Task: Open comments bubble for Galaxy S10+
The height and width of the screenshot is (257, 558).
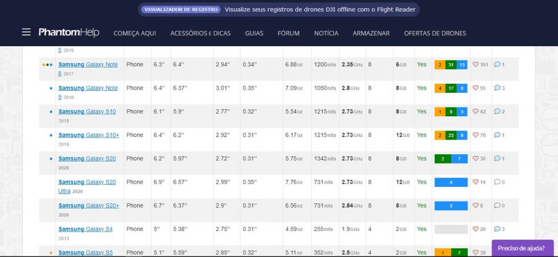Action: point(497,135)
